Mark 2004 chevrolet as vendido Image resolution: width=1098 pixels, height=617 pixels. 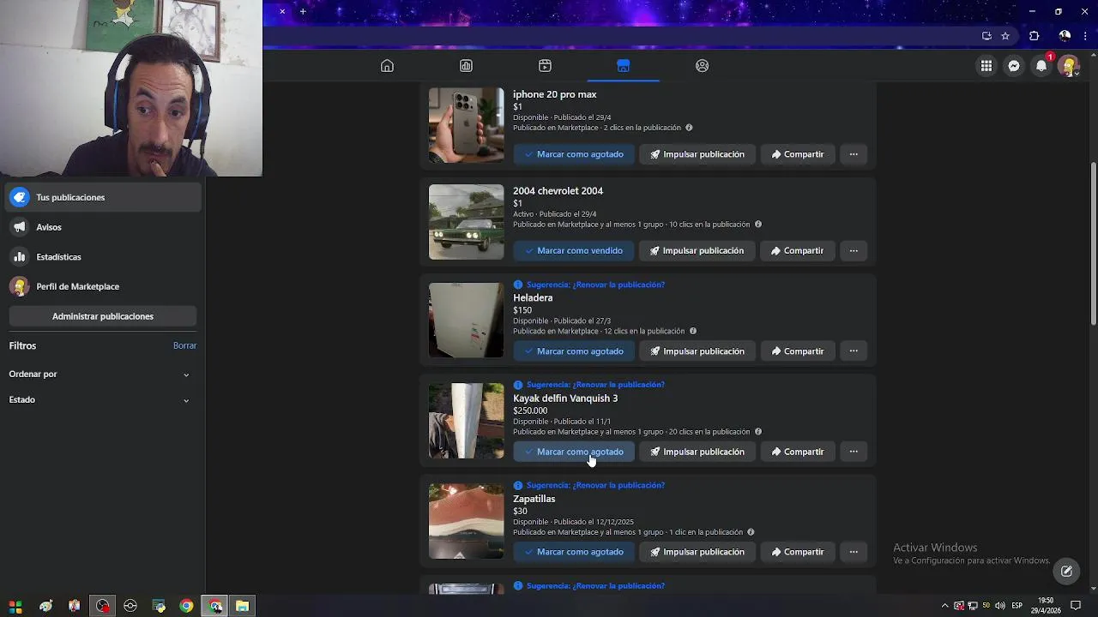point(574,251)
